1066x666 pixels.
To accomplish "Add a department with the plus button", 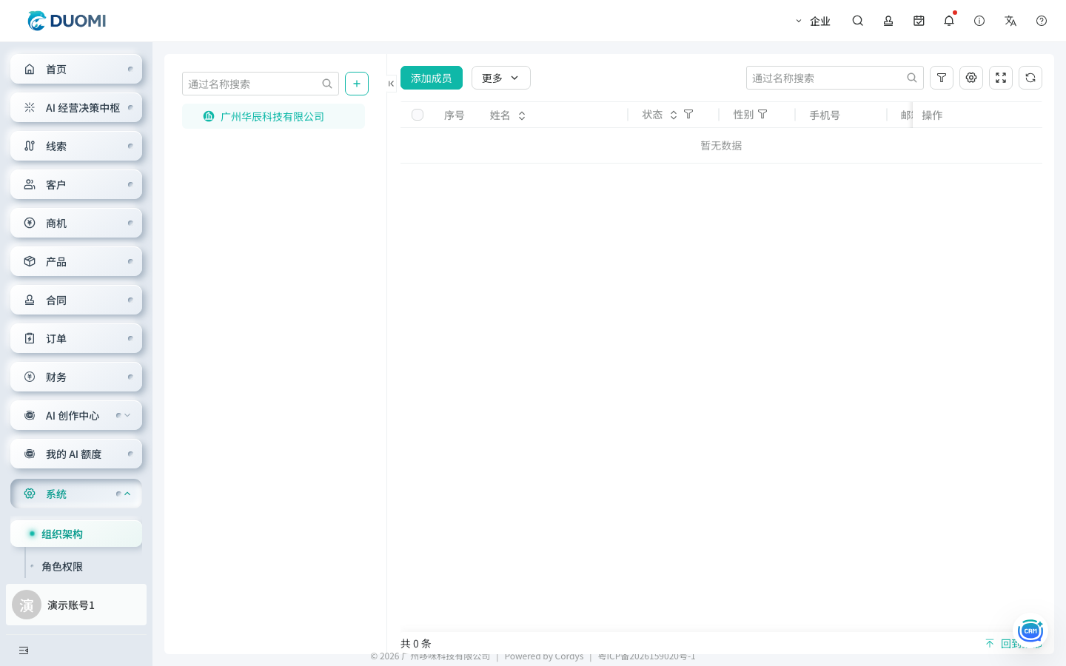I will click(357, 84).
